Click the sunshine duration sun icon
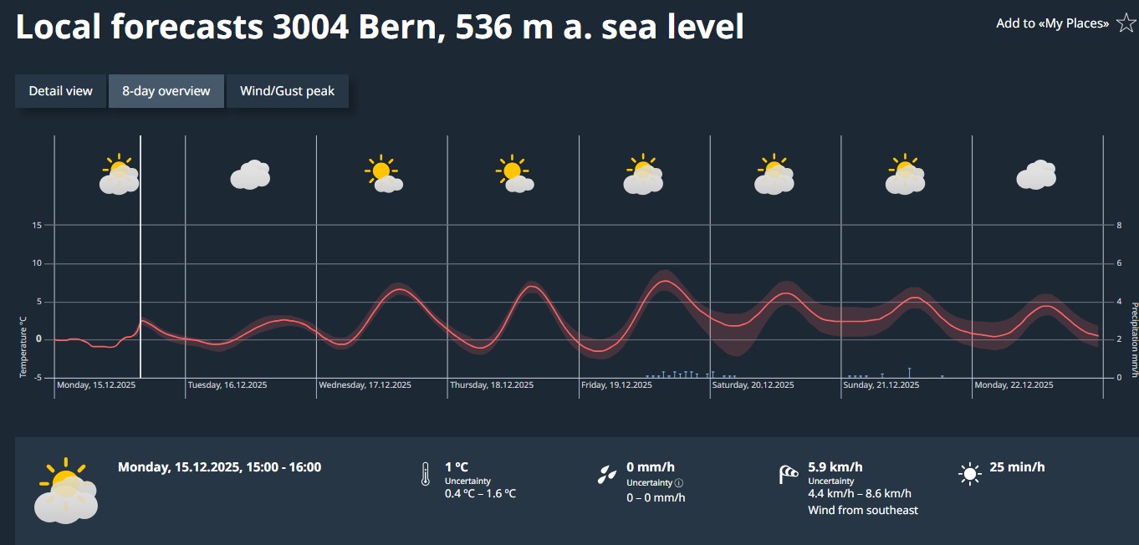 click(x=969, y=474)
